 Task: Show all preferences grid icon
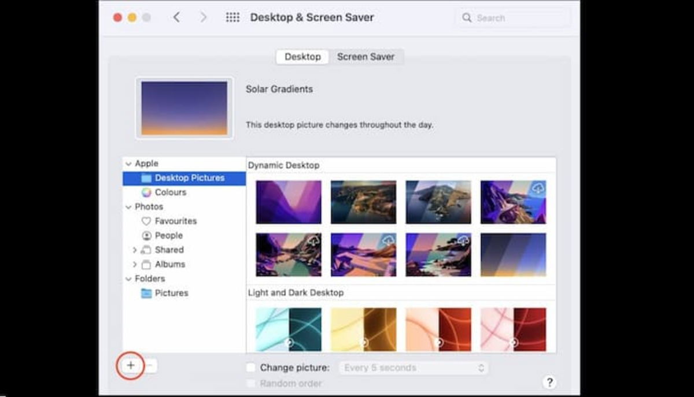click(x=232, y=17)
